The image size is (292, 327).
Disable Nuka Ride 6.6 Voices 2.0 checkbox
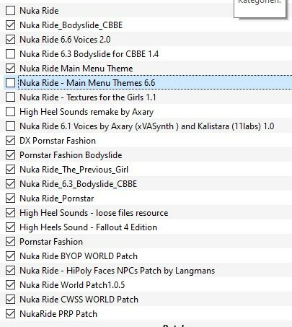10,40
